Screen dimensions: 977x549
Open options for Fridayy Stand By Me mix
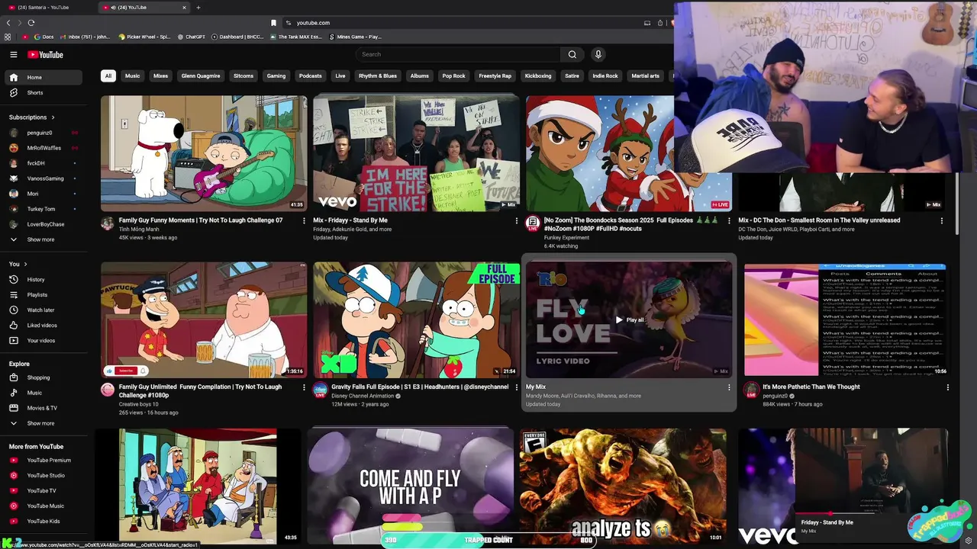coord(517,220)
